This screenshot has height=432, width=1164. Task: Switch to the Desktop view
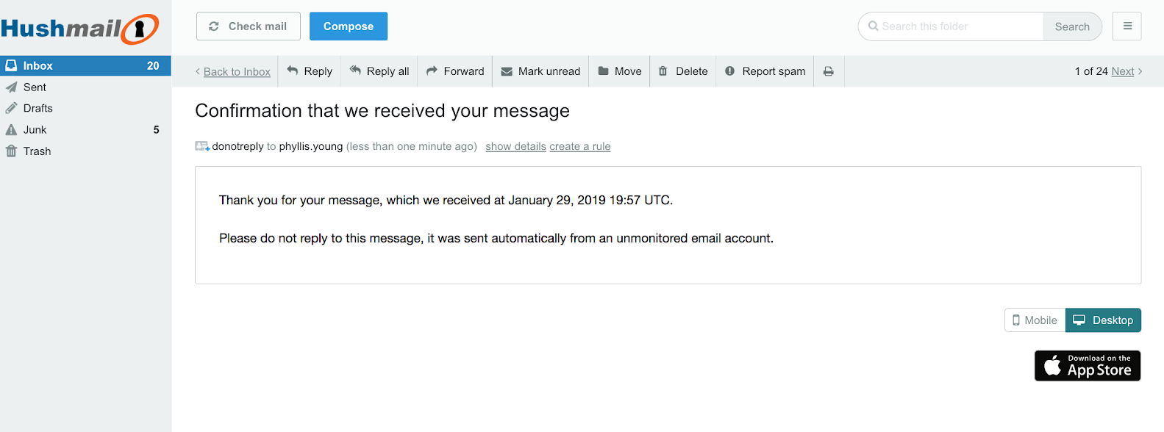coord(1103,320)
